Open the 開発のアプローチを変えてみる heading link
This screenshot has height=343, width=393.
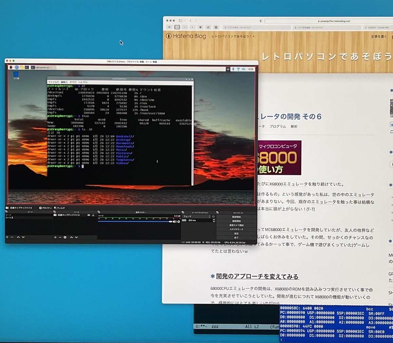[x=257, y=277]
